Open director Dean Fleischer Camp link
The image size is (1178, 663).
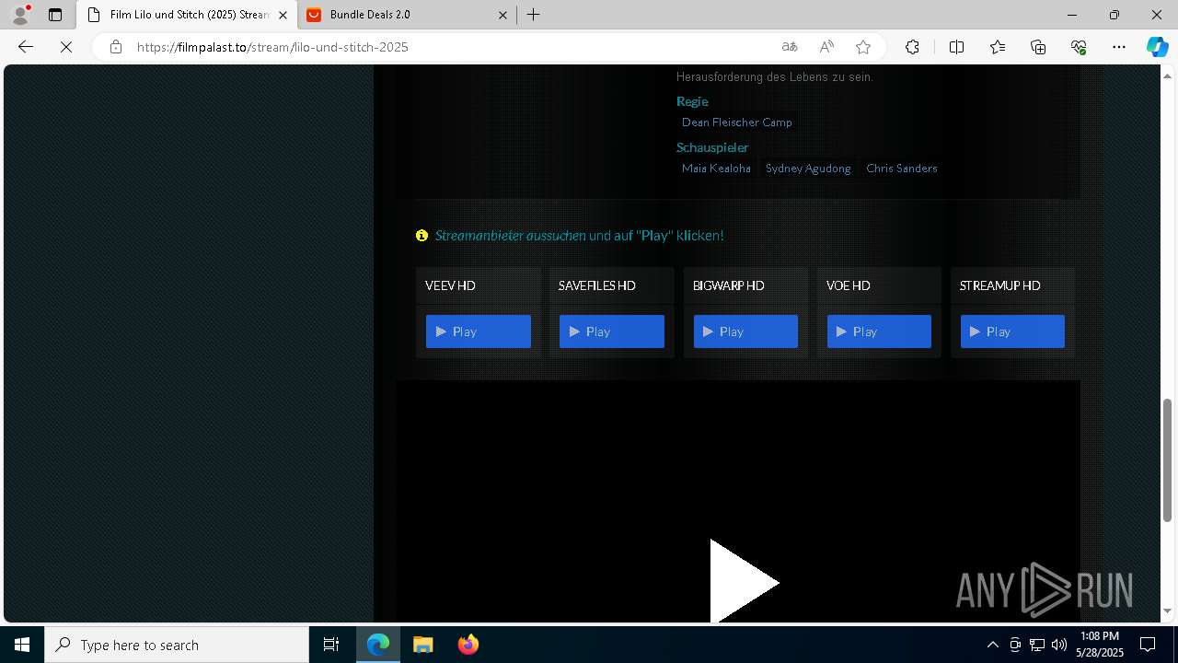point(736,122)
